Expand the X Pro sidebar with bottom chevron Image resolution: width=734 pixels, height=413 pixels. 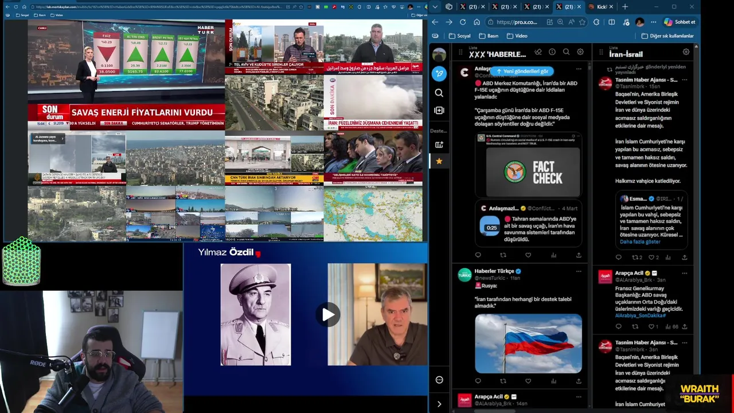tap(439, 404)
